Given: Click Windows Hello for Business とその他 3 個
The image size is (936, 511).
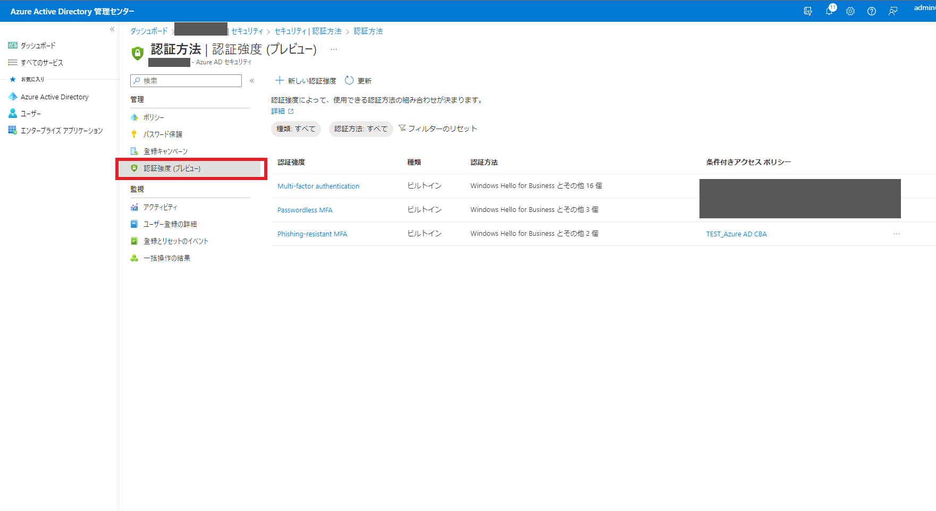Looking at the screenshot, I should coord(534,210).
